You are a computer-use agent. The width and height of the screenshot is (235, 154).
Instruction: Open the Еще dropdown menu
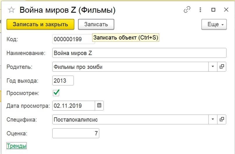(214, 24)
